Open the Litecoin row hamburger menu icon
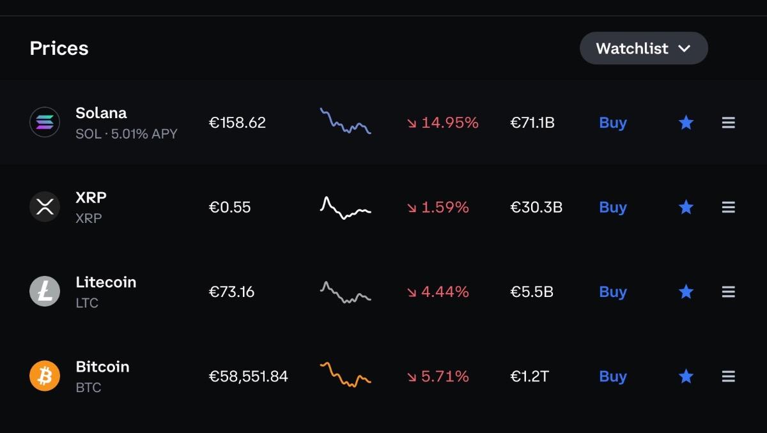This screenshot has height=433, width=767. (x=728, y=292)
